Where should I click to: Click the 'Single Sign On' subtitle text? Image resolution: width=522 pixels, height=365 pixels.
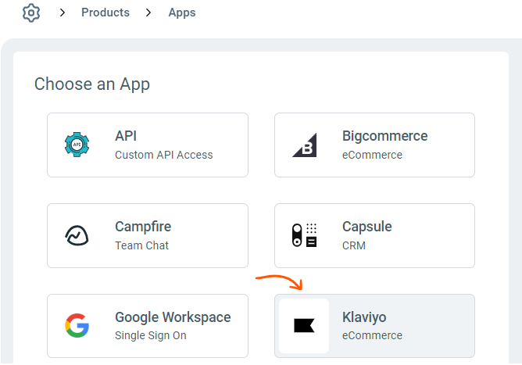click(x=150, y=336)
